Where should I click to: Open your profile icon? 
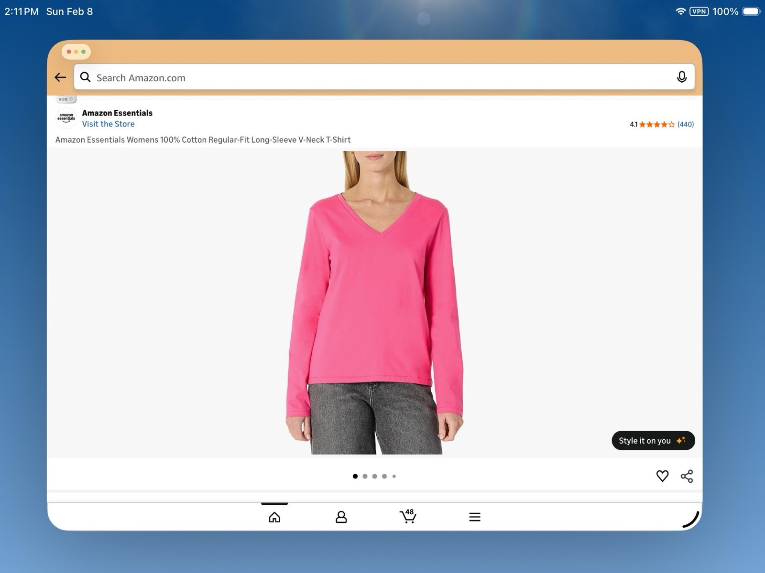click(x=341, y=516)
